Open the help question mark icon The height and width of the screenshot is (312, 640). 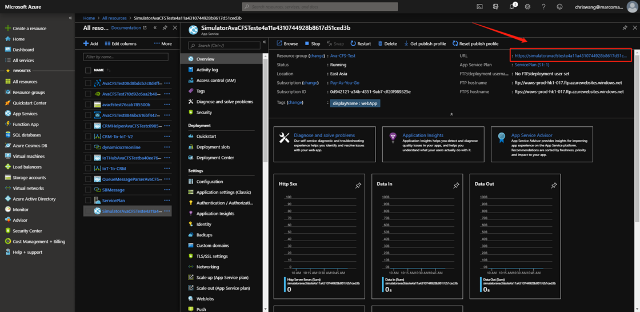(543, 6)
